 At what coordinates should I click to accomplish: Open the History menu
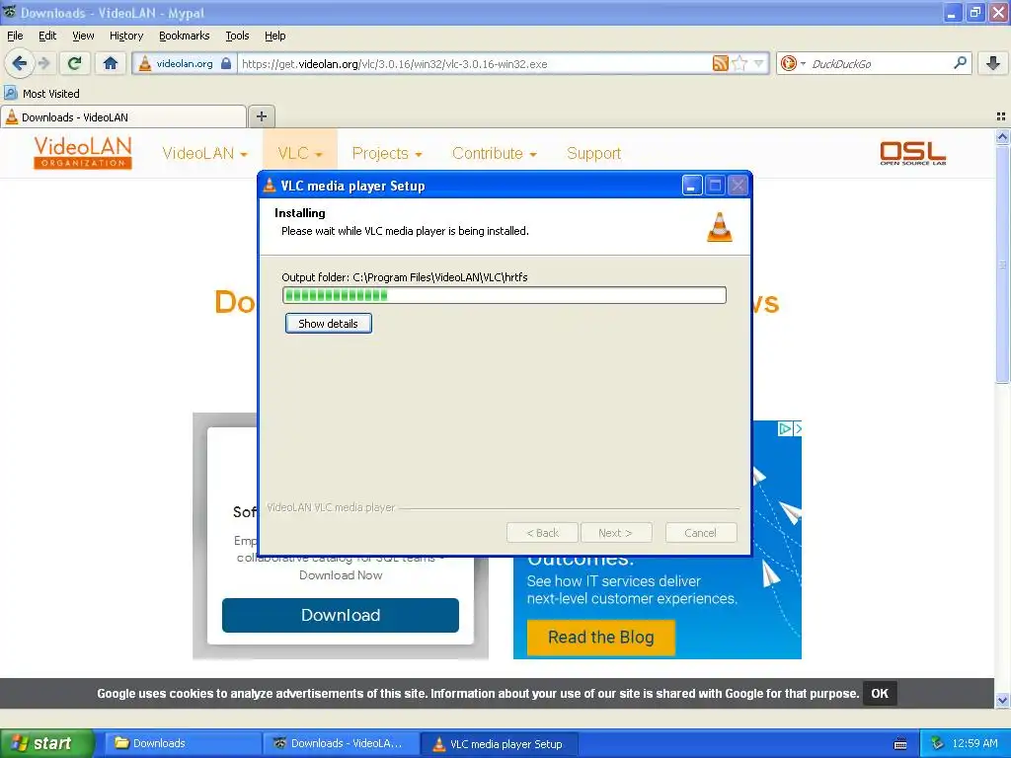(126, 36)
